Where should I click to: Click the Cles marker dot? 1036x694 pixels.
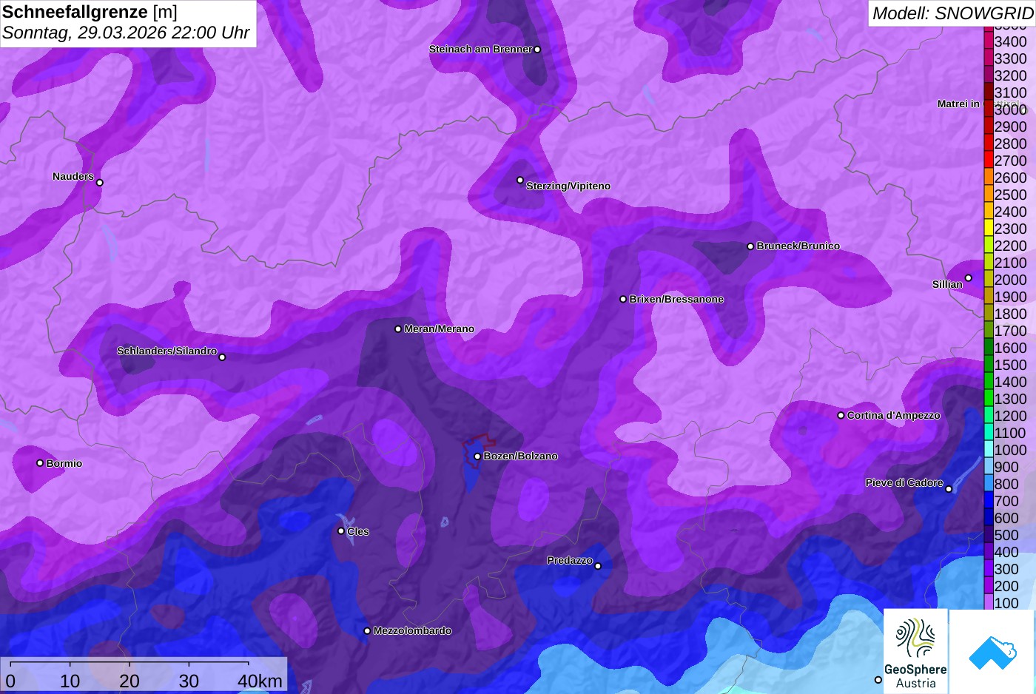pos(341,531)
